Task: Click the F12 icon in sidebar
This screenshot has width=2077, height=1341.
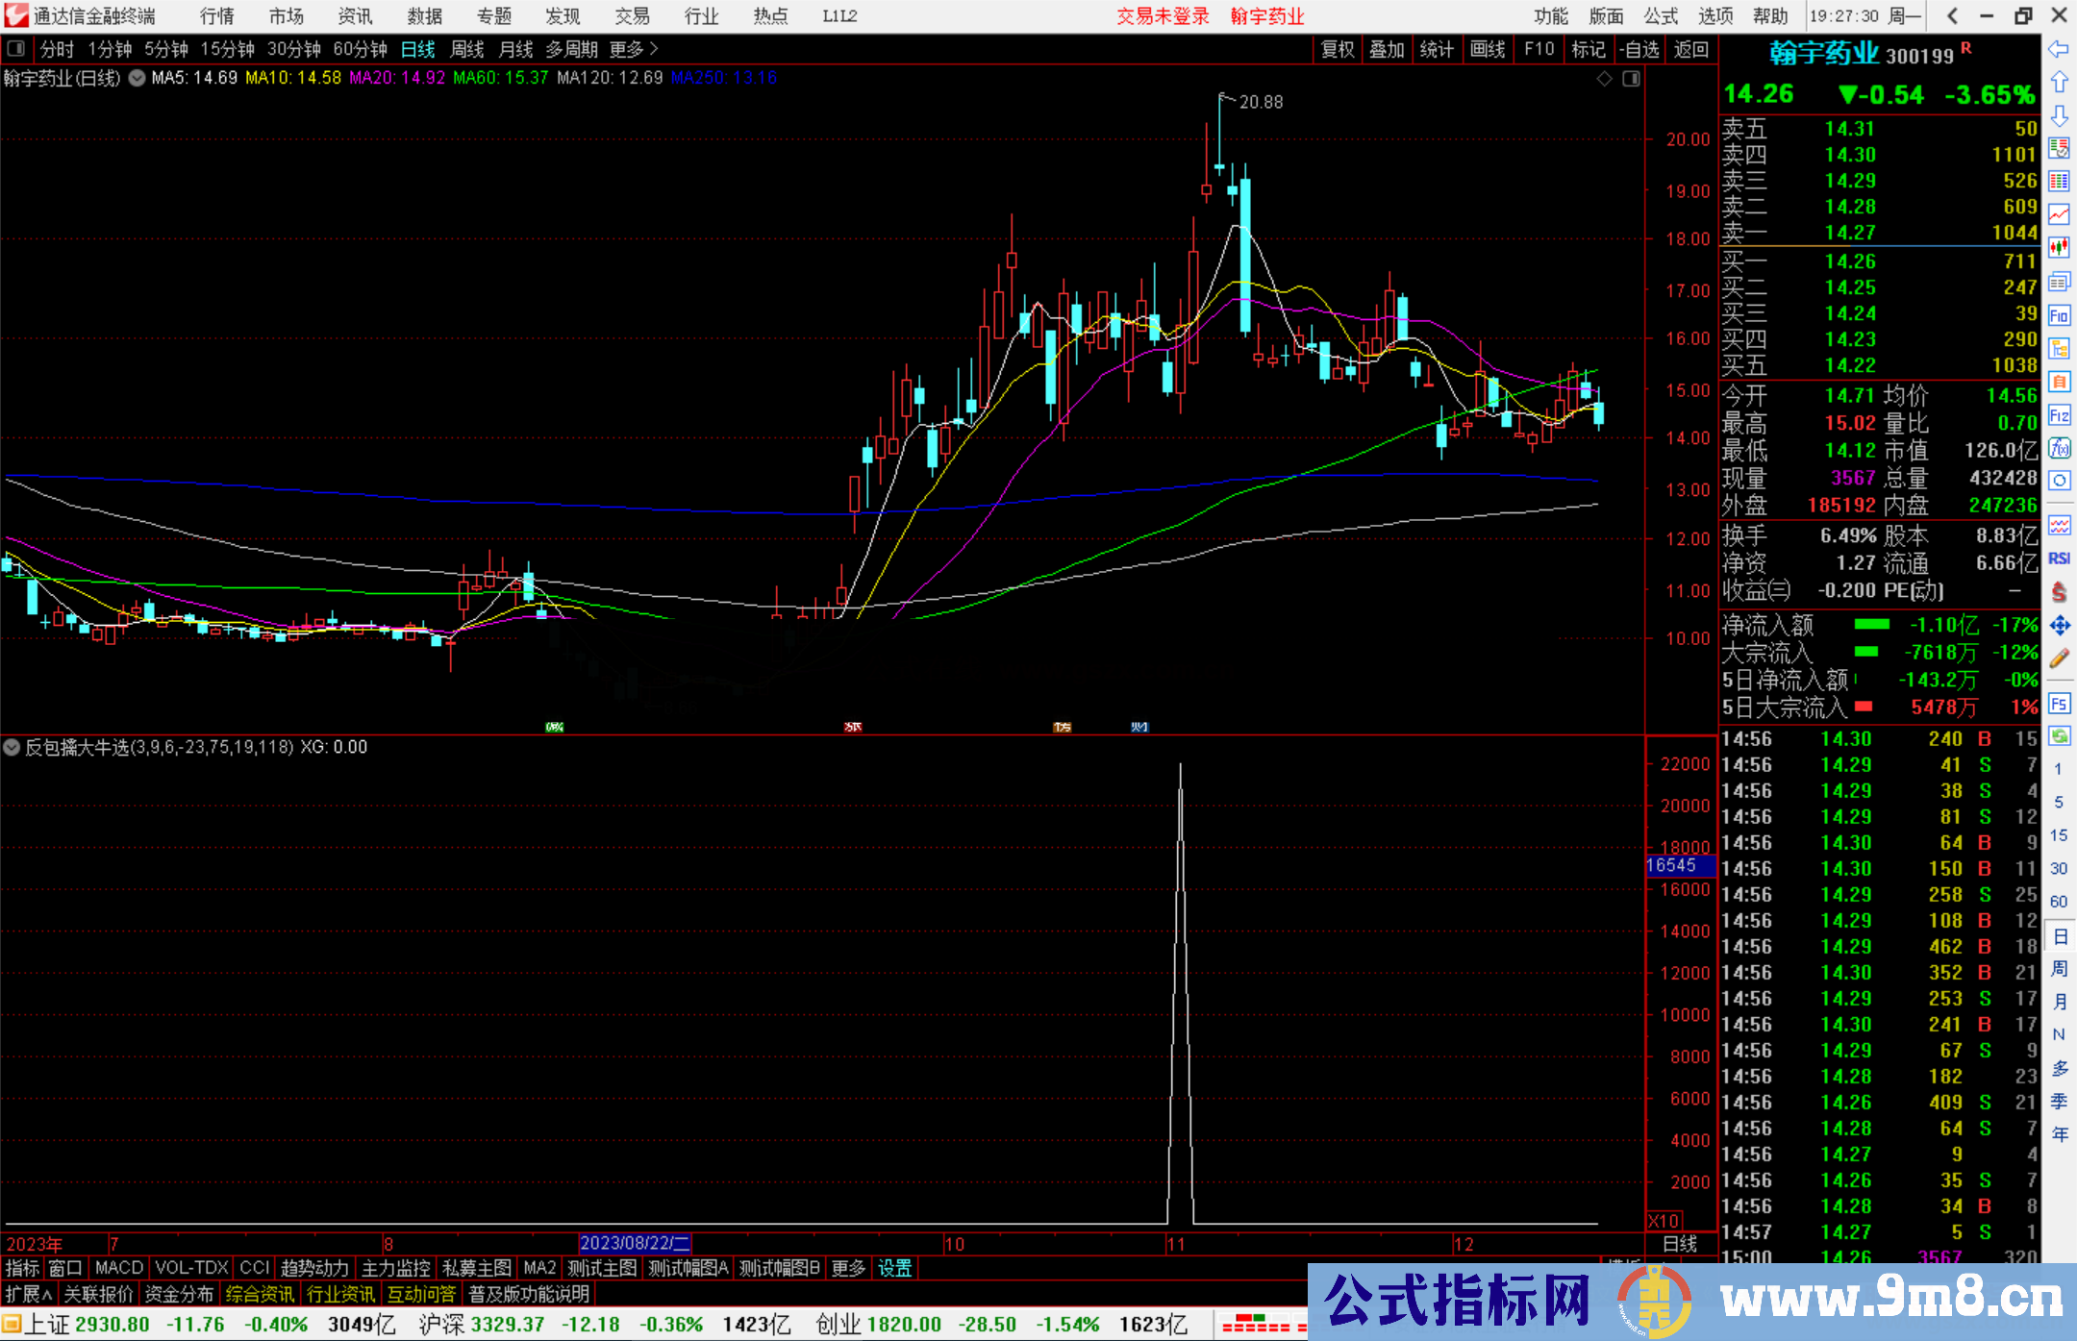Action: coord(2059,415)
